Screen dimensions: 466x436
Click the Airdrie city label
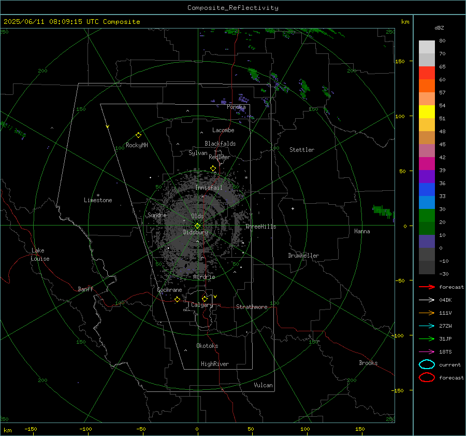[204, 277]
